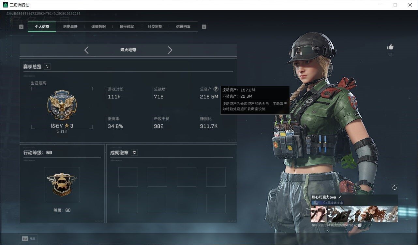Click the Q key icon before the tabs
418x245 pixels.
pos(21,27)
